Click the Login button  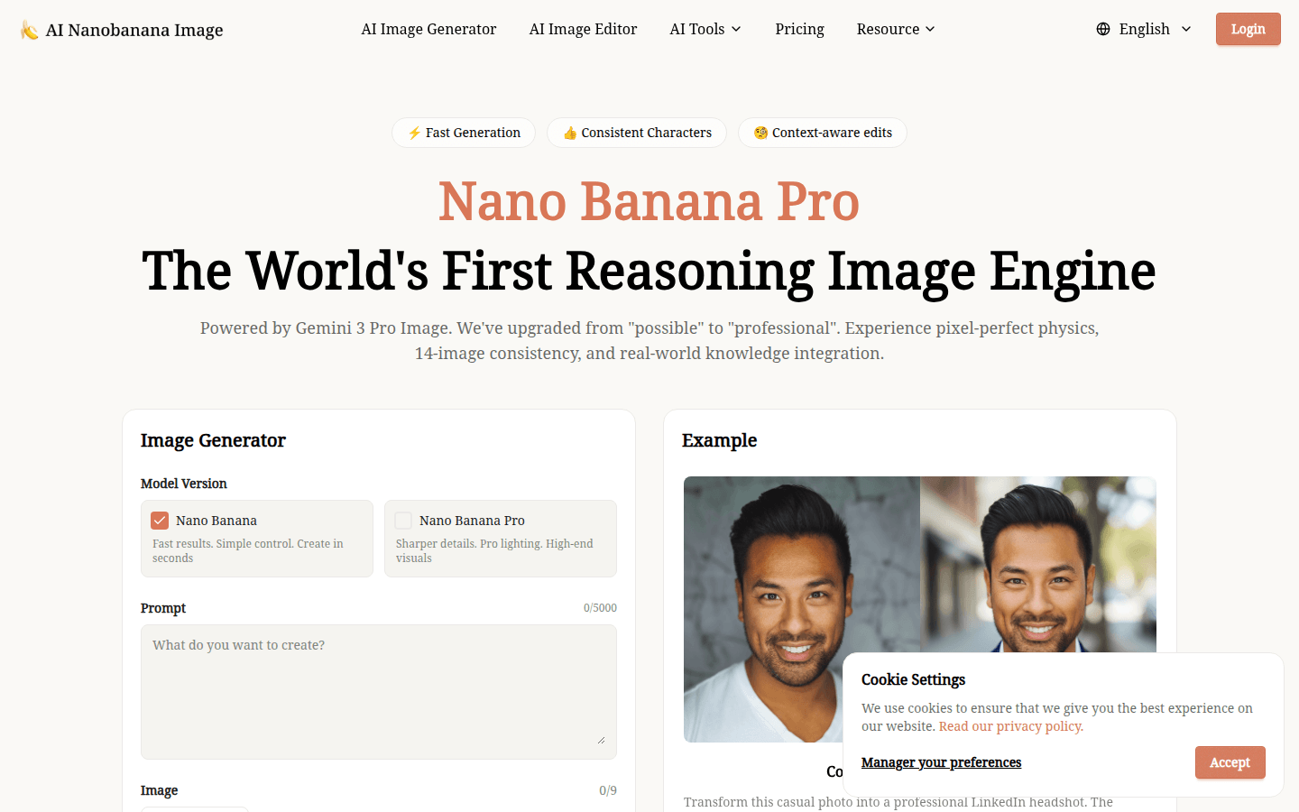pyautogui.click(x=1248, y=29)
